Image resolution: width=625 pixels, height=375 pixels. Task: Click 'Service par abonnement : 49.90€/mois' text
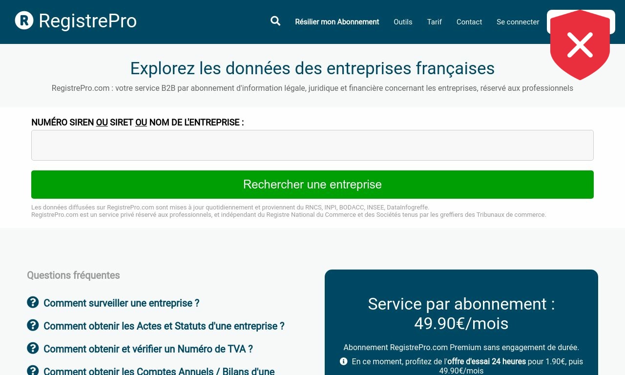[x=461, y=313]
